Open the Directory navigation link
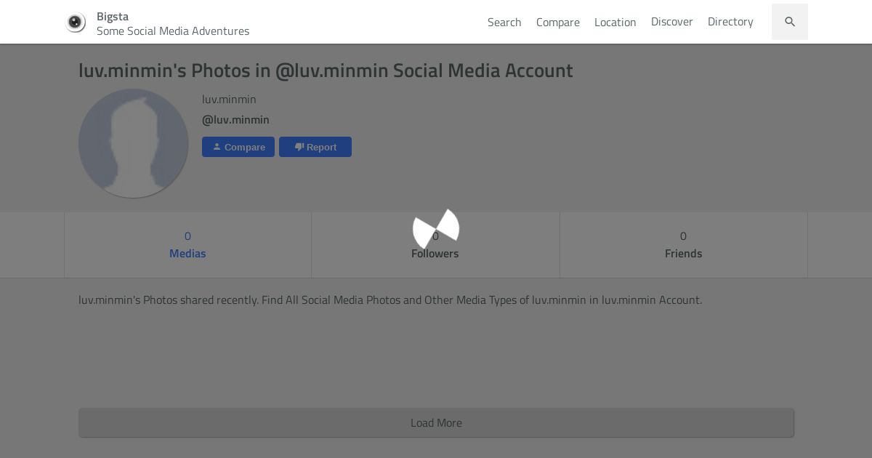 coord(730,22)
